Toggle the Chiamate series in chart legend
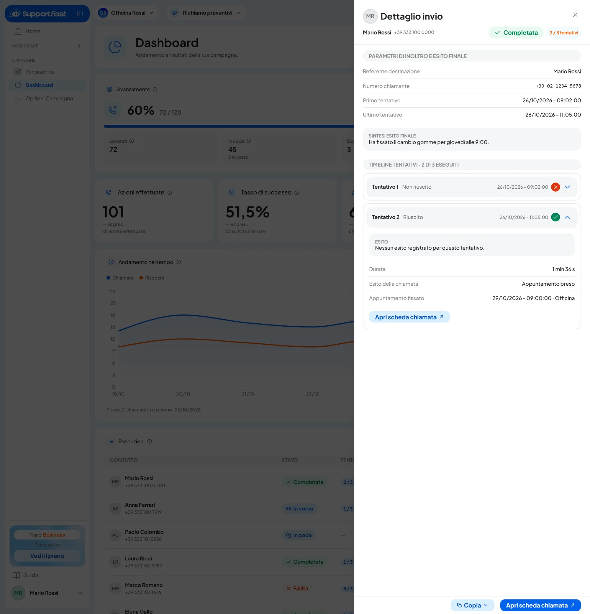The width and height of the screenshot is (590, 614). (120, 278)
